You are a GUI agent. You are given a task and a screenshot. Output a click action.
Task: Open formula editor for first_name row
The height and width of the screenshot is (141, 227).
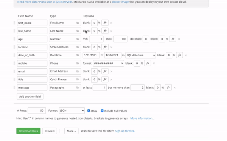coord(105,23)
